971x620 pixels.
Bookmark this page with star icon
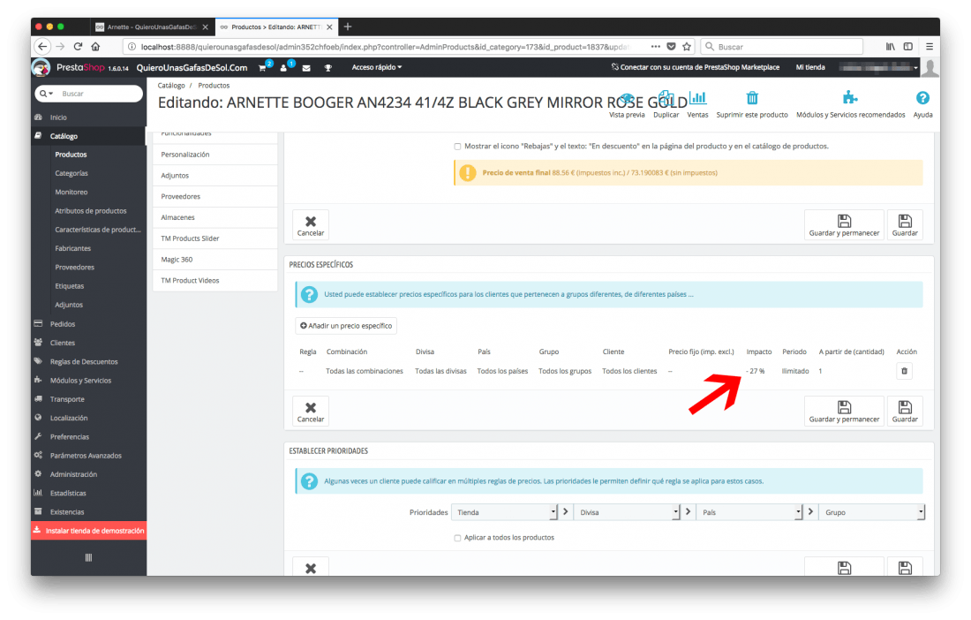click(x=687, y=47)
